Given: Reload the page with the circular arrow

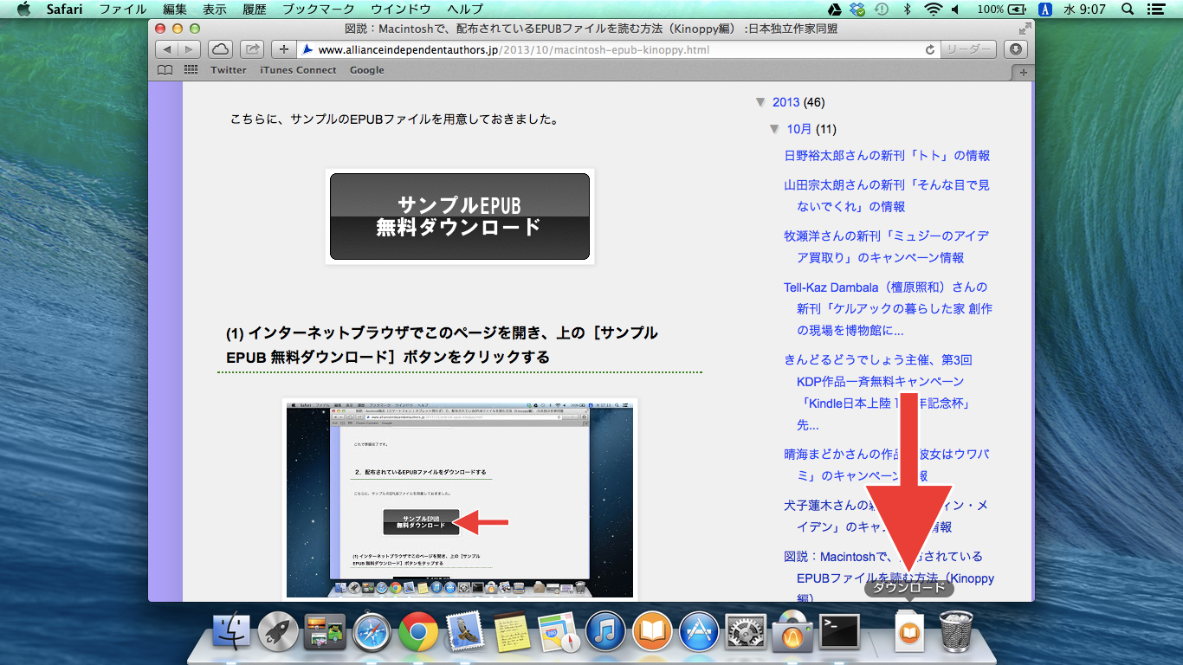Looking at the screenshot, I should [x=930, y=49].
